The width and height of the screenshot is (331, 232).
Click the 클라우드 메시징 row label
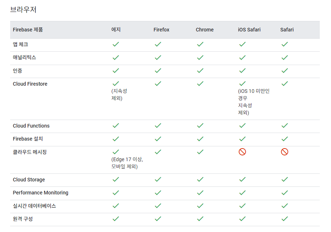(x=30, y=152)
